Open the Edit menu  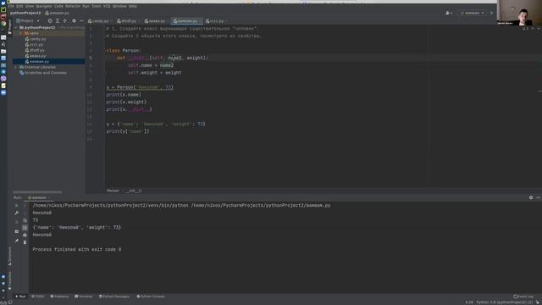pos(19,6)
